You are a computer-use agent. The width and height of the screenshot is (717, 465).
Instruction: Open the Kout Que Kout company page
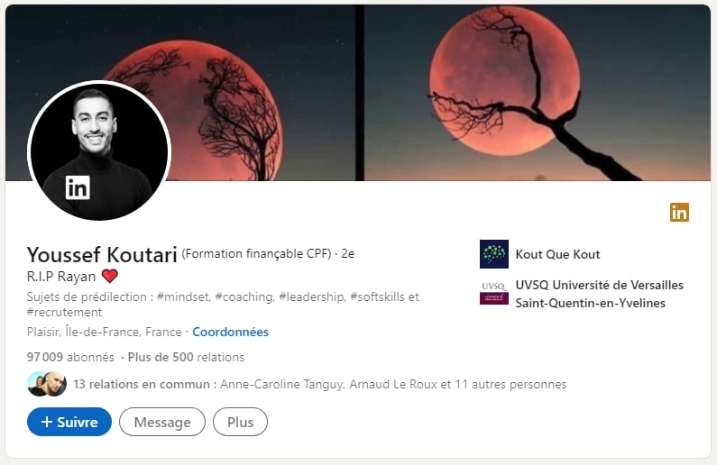557,254
